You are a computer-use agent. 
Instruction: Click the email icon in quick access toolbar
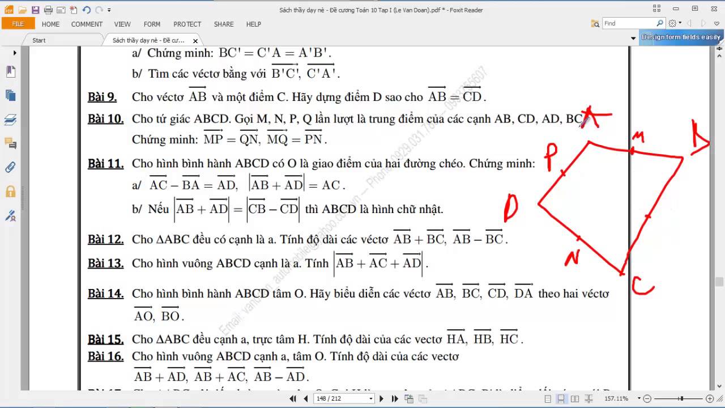click(61, 10)
